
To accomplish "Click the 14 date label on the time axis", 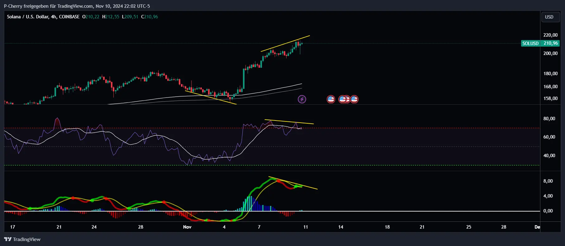I will tap(341, 227).
